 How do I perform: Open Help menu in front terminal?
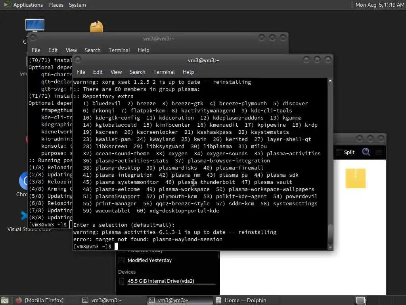tap(188, 72)
